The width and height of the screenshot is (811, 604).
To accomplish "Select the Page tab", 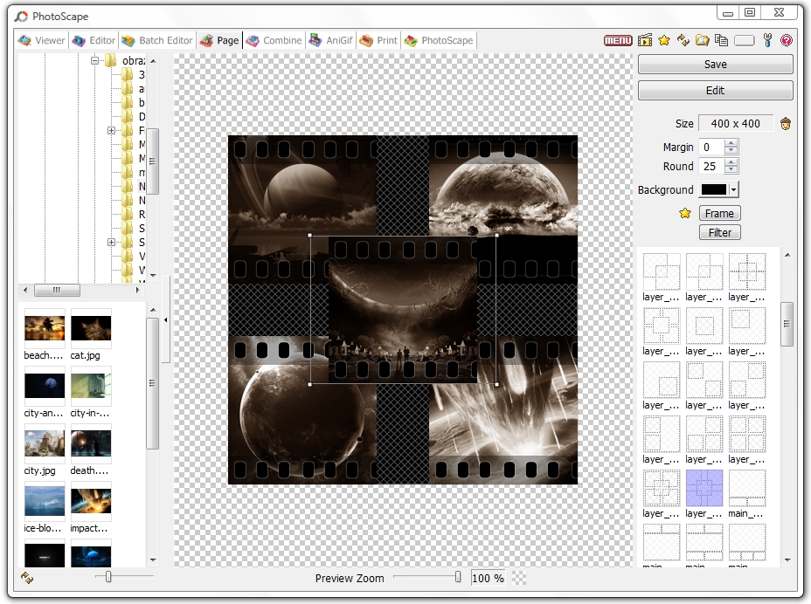I will coord(220,40).
